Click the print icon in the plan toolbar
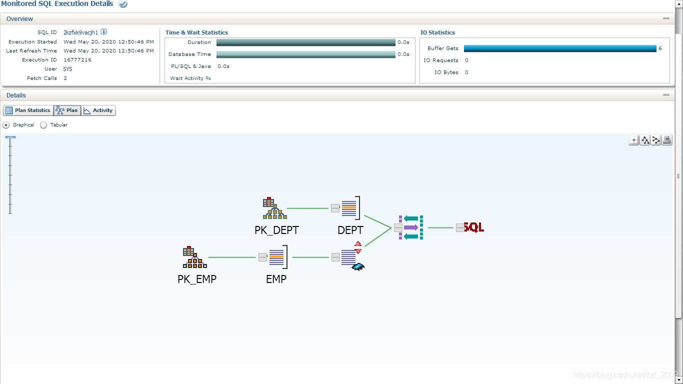 [666, 140]
